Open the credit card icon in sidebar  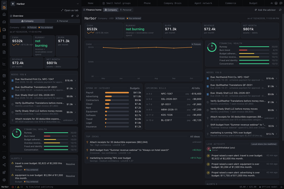(x=4, y=44)
